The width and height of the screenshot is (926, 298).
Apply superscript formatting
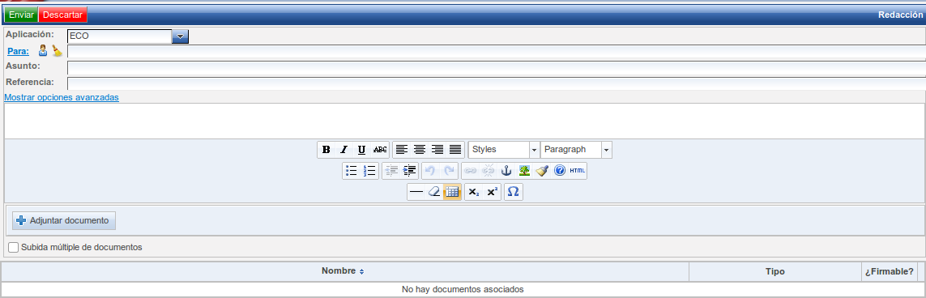point(492,192)
